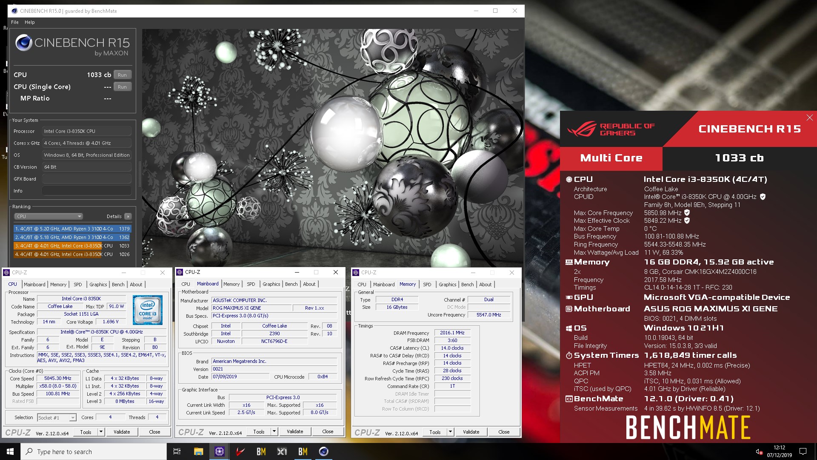Open About tab in left CPU-Z window
This screenshot has height=460, width=817.
point(136,285)
